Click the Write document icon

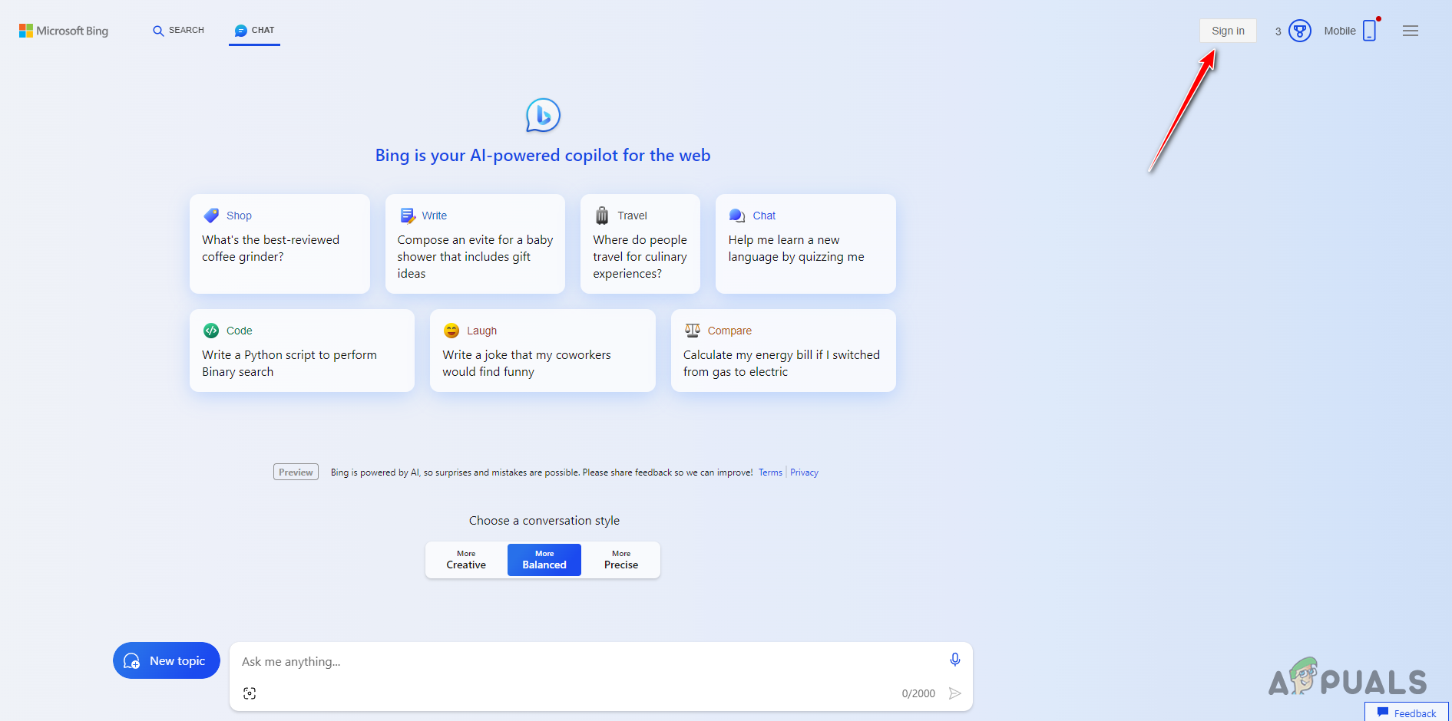pyautogui.click(x=408, y=216)
